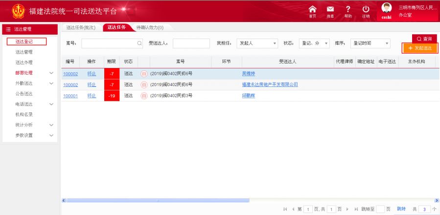
Task: Click the case icon for 邱鹏辉 row
Action: coord(144,96)
